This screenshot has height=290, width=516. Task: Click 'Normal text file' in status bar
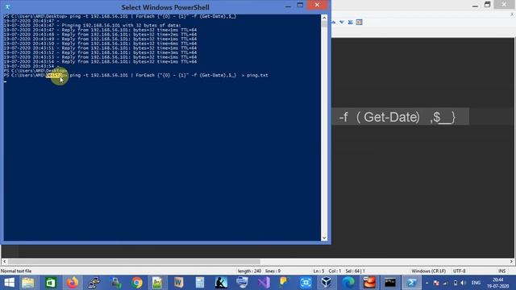coord(16,271)
